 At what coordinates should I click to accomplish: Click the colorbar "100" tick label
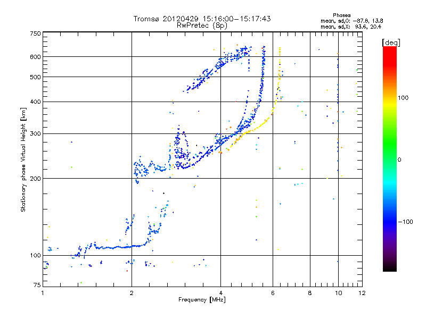403,98
